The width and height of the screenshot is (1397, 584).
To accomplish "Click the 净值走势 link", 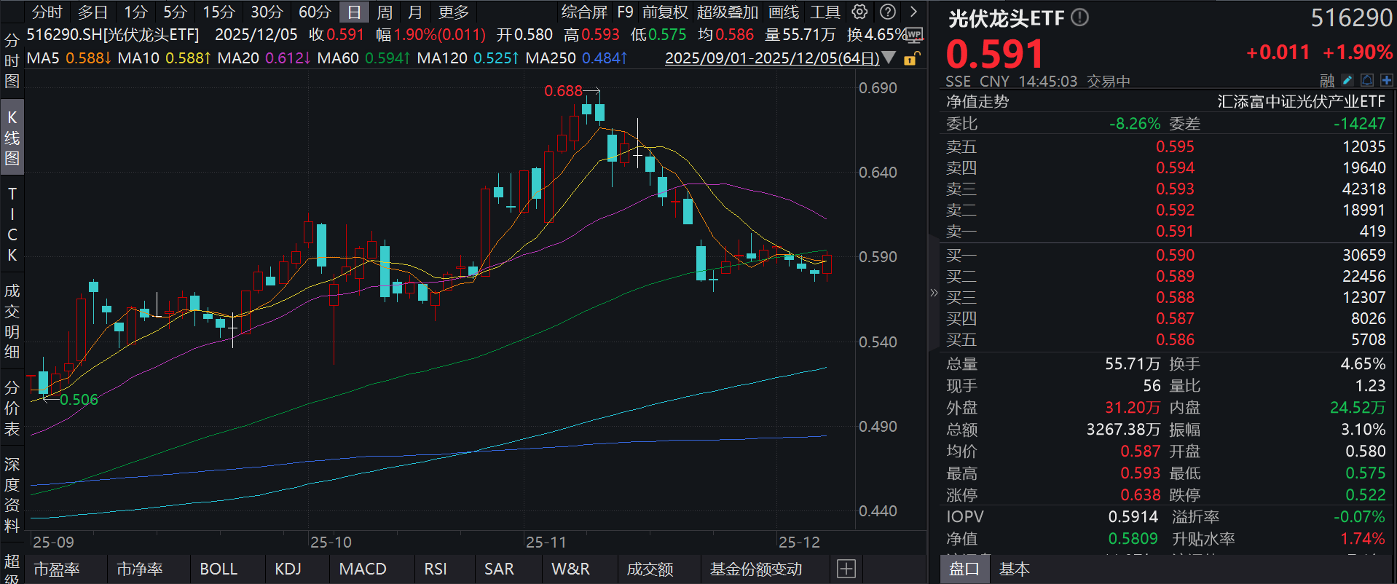I will pos(977,102).
